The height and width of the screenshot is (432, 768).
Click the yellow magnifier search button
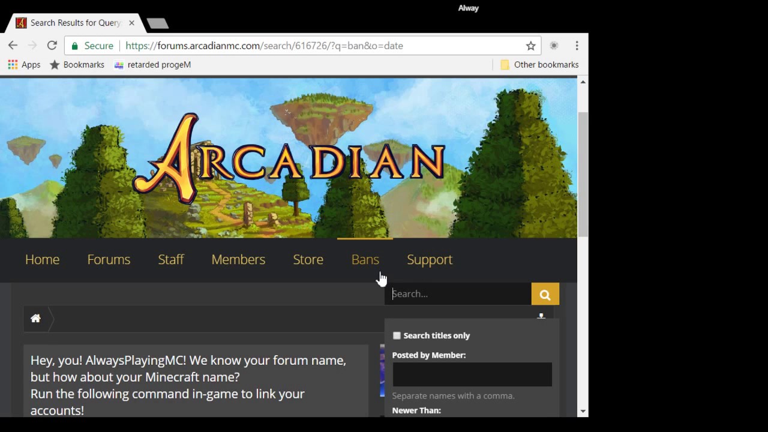(545, 294)
